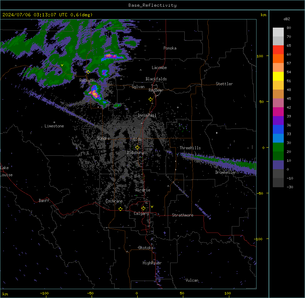Click the Strathmore label
This screenshot has width=305, height=298.
coord(183,215)
